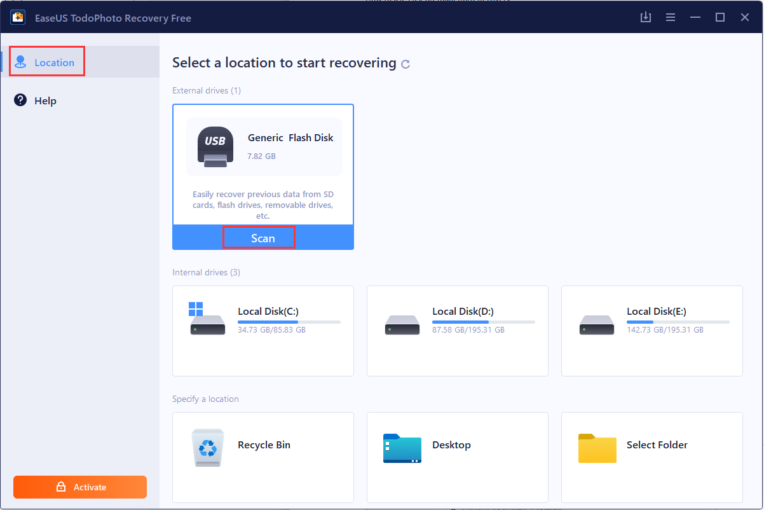Minimize the EaseUS window
The width and height of the screenshot is (764, 510).
click(695, 17)
